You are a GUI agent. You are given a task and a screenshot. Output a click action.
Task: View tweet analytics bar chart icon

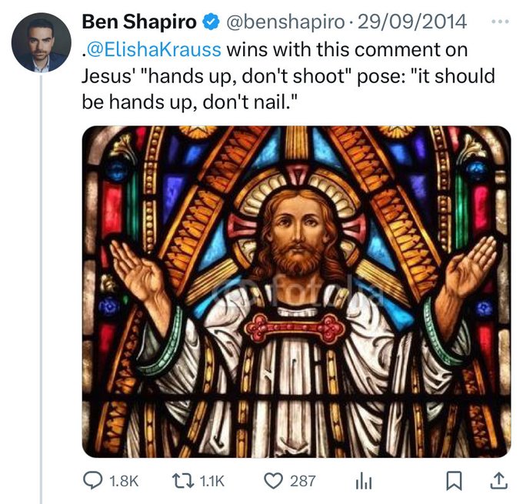tap(363, 481)
